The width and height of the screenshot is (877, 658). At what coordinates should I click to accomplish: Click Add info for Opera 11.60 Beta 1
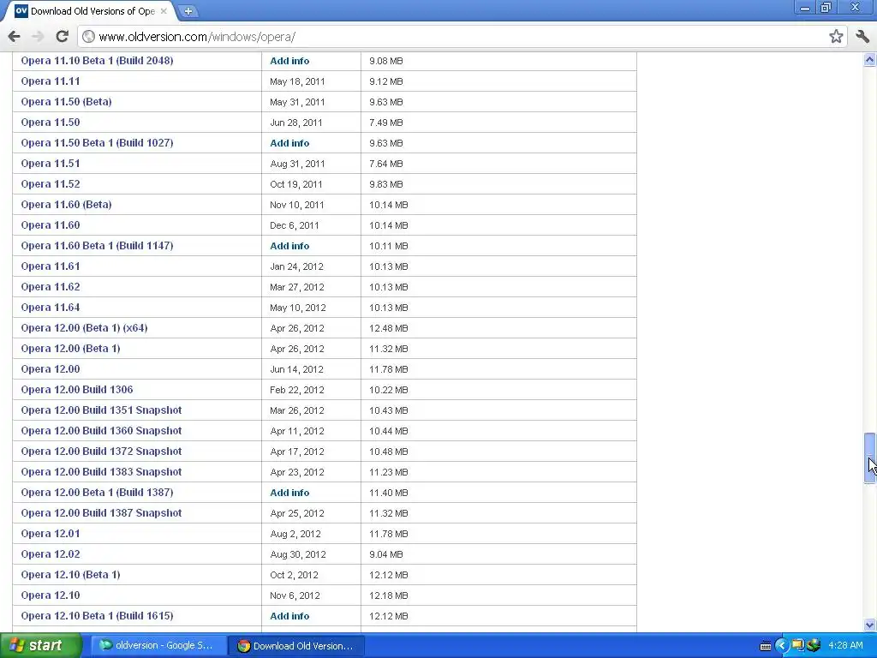point(289,246)
